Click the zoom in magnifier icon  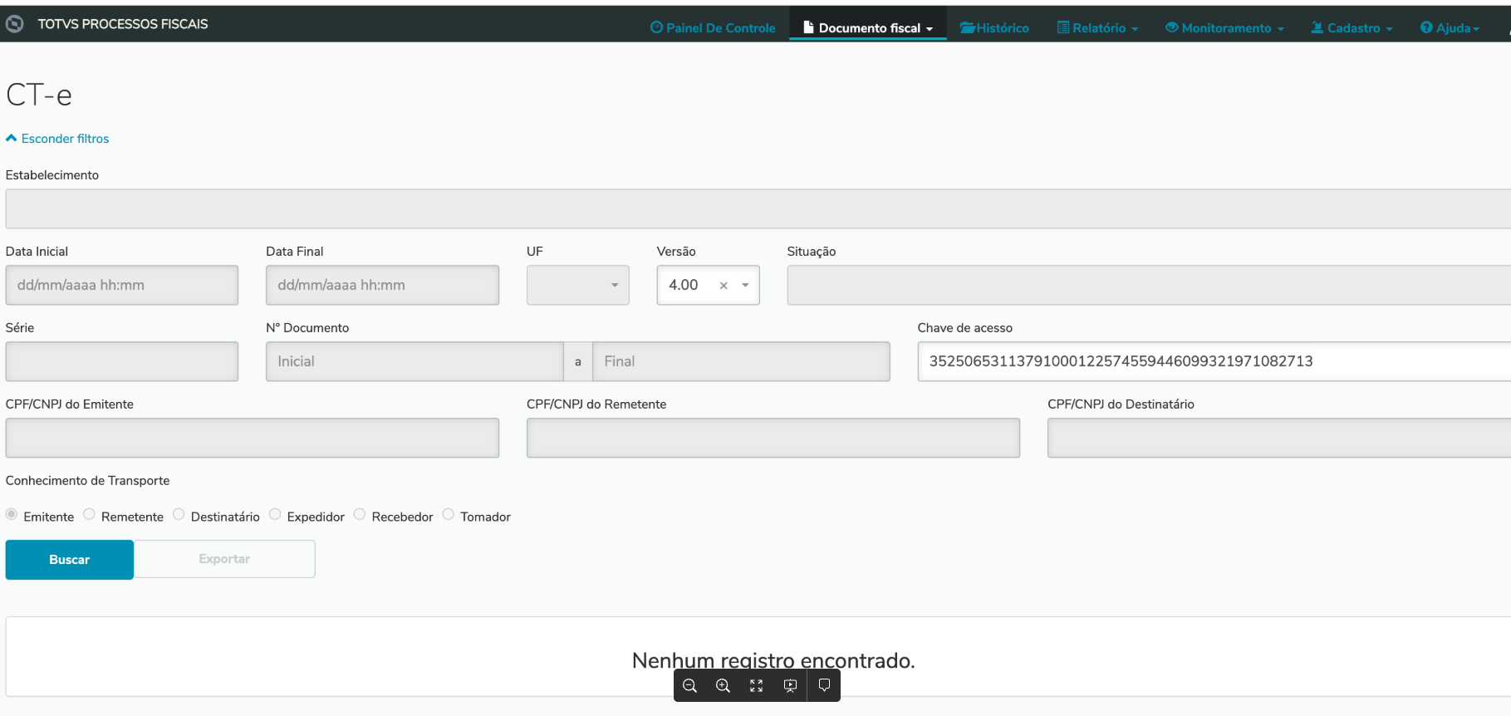[x=723, y=686]
